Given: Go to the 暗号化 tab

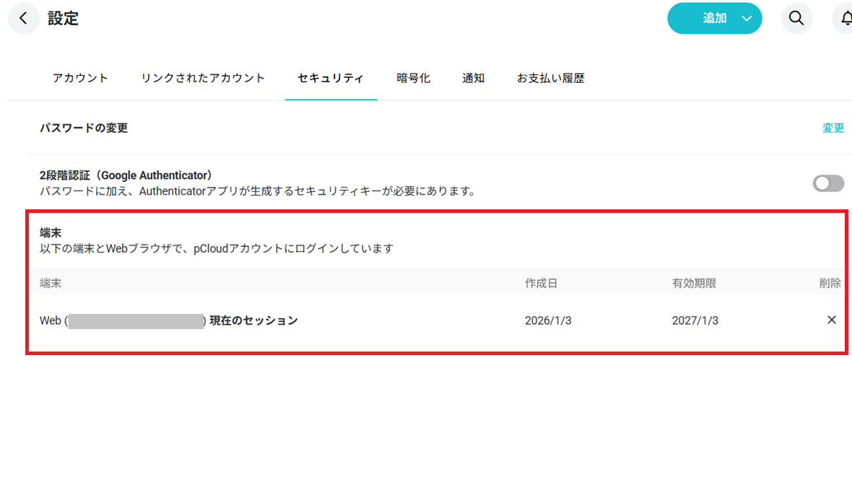Looking at the screenshot, I should (x=413, y=78).
